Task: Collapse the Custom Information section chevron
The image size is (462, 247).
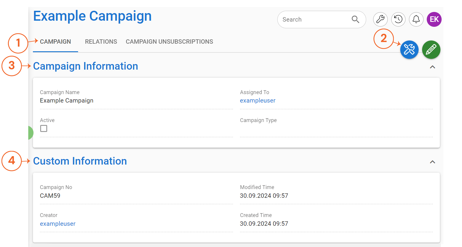Action: (433, 162)
